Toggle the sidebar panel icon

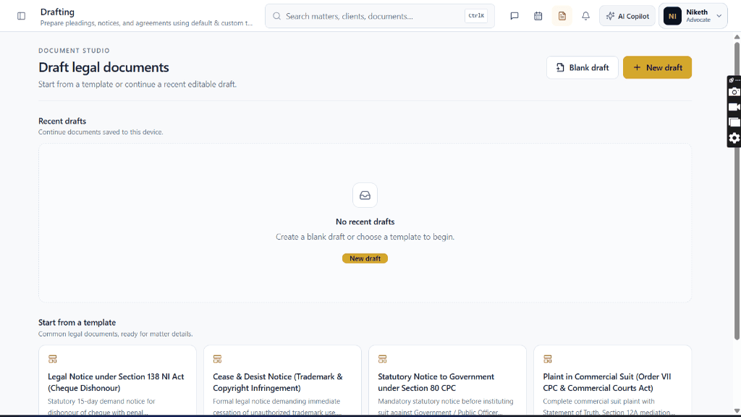click(x=21, y=16)
